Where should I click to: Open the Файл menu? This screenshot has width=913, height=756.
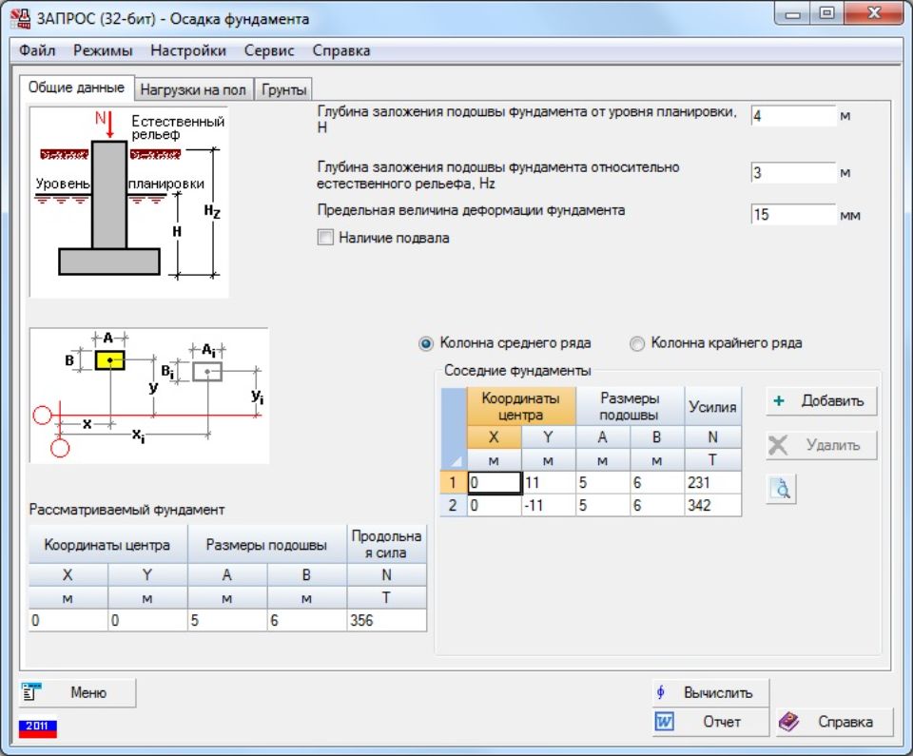pos(37,50)
